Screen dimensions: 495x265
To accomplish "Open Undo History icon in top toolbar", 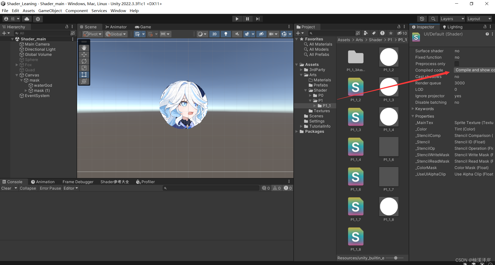I will click(422, 19).
